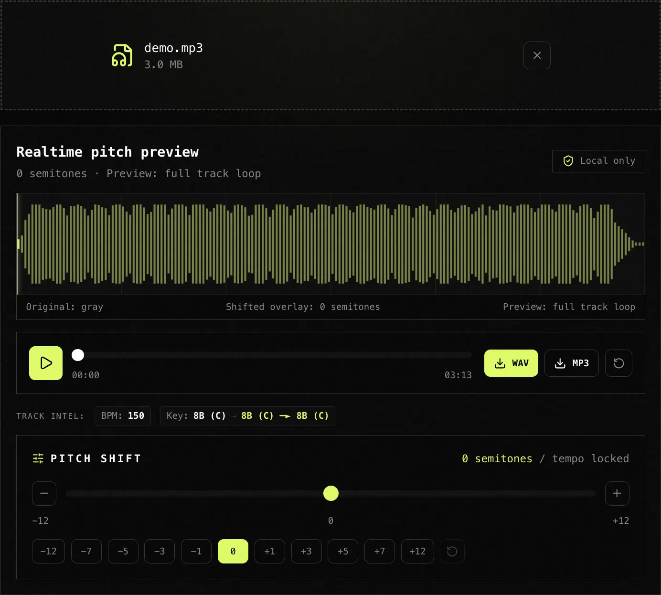Select the -7 semitone preset

tap(86, 551)
